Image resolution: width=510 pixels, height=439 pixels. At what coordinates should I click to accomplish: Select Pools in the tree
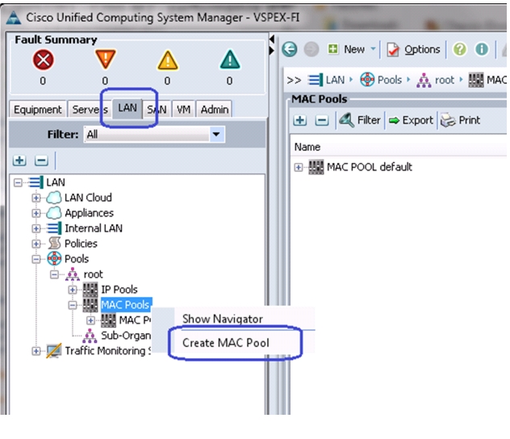pos(77,259)
